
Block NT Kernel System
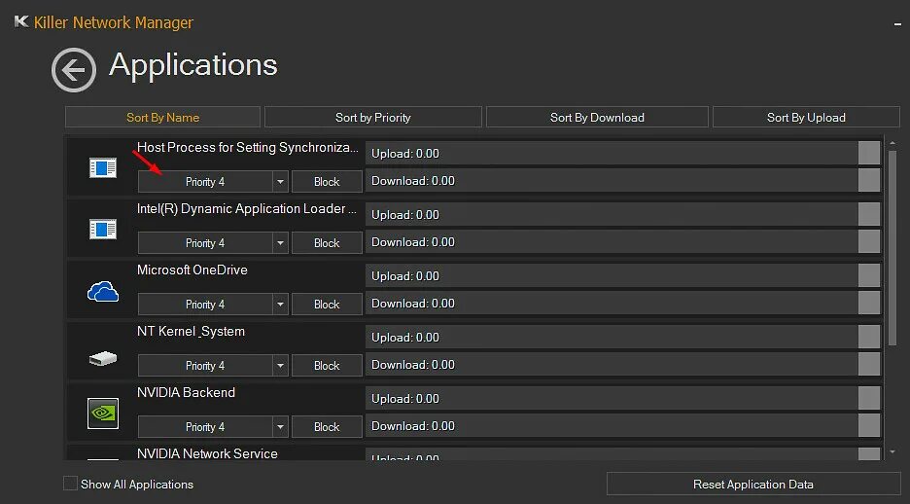click(327, 366)
